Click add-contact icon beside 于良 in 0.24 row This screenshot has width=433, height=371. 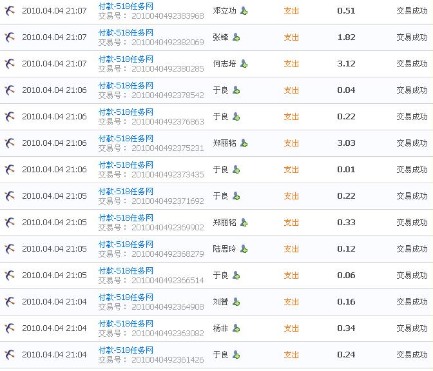point(236,355)
